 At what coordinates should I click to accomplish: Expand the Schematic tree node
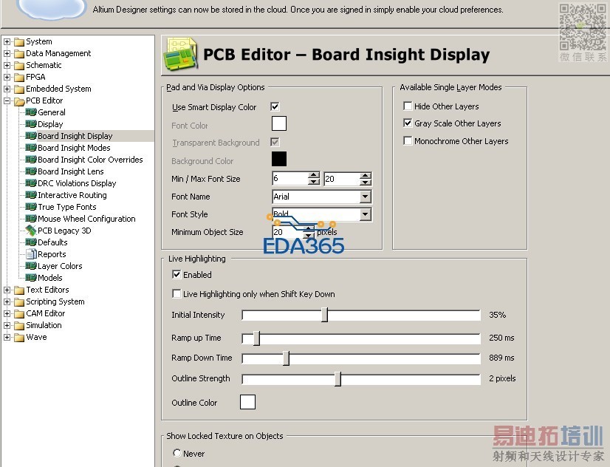click(7, 65)
